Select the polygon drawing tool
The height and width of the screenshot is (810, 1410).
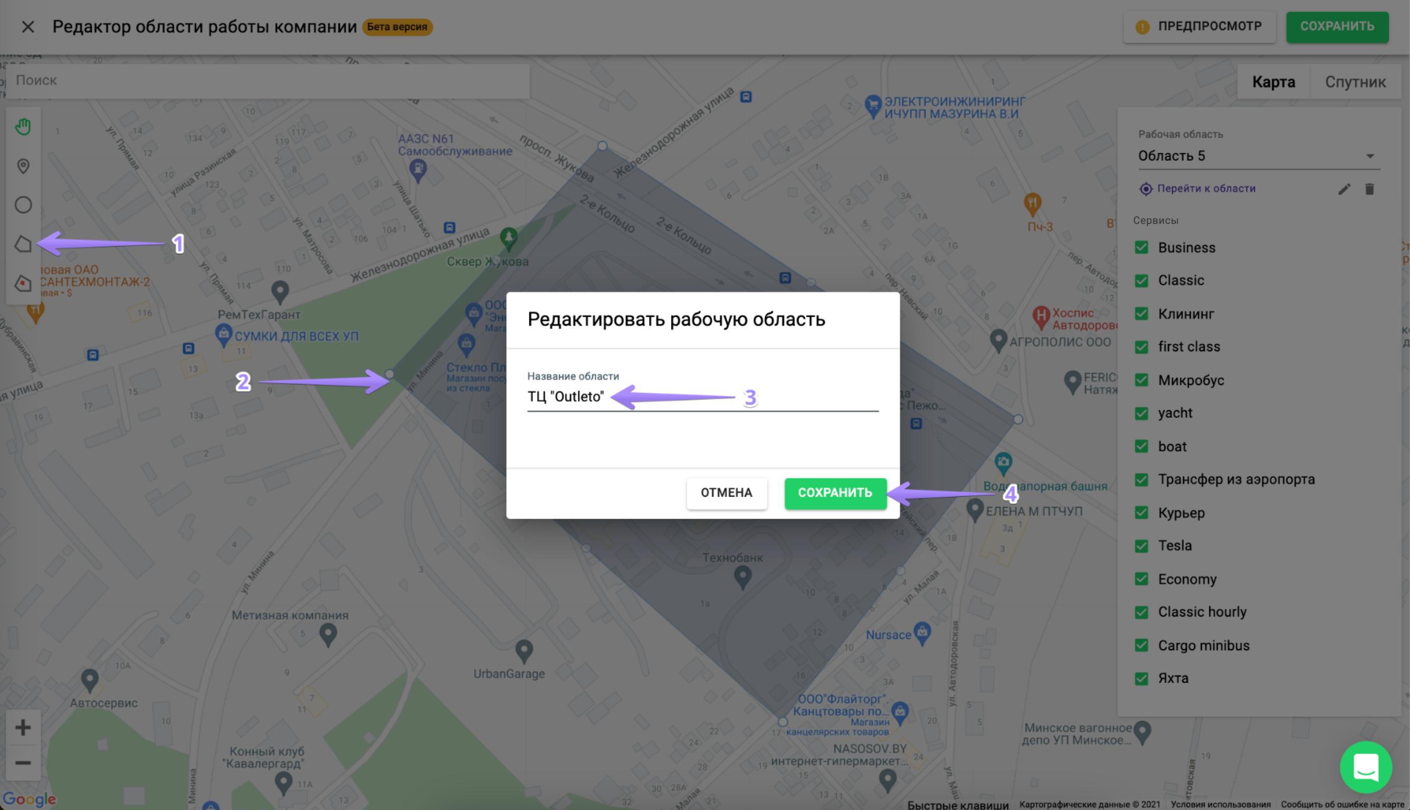(23, 244)
